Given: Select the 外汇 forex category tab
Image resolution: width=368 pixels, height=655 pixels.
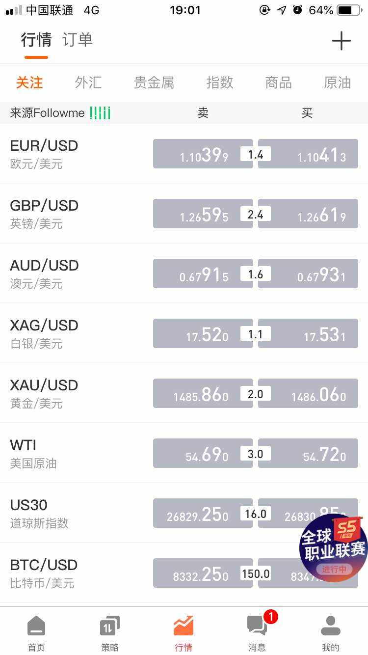Looking at the screenshot, I should pos(88,82).
